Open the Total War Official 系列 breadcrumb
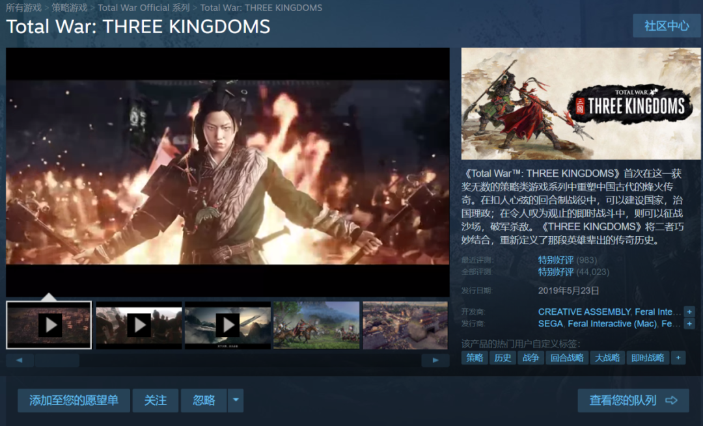Viewport: 703px width, 426px height. (x=144, y=8)
